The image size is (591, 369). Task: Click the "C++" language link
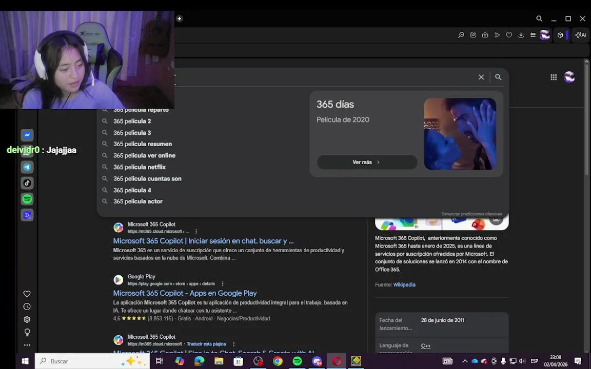(x=425, y=345)
